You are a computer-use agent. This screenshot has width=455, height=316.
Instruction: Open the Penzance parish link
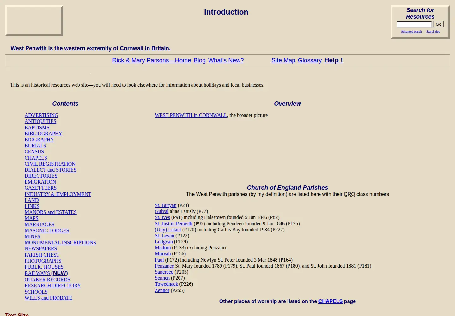(x=164, y=266)
